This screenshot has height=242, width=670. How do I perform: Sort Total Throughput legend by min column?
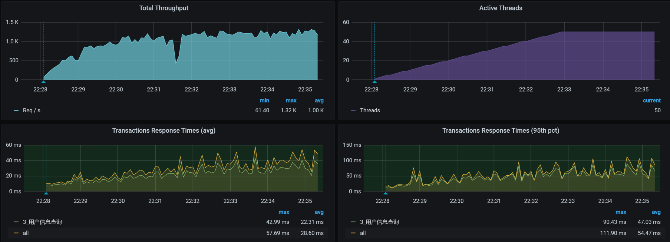(264, 100)
